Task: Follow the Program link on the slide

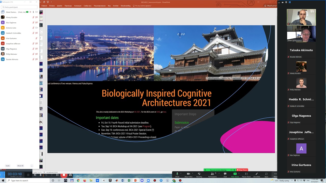Action: tap(146, 126)
